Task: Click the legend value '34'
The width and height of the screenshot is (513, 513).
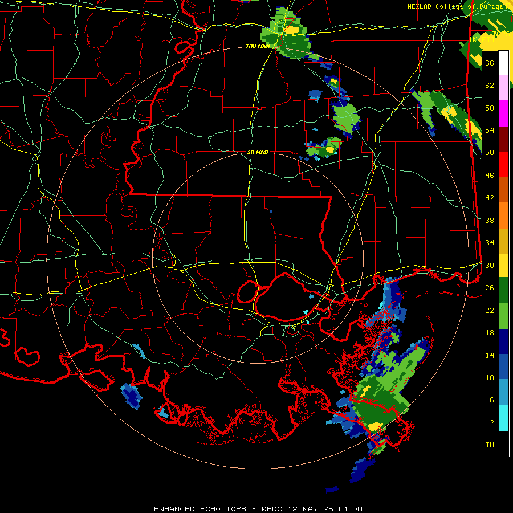Action: pyautogui.click(x=490, y=243)
